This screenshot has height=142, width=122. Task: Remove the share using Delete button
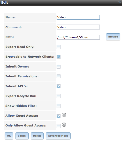tap(37, 136)
